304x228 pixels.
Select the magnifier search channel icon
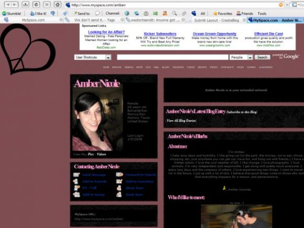175,13
